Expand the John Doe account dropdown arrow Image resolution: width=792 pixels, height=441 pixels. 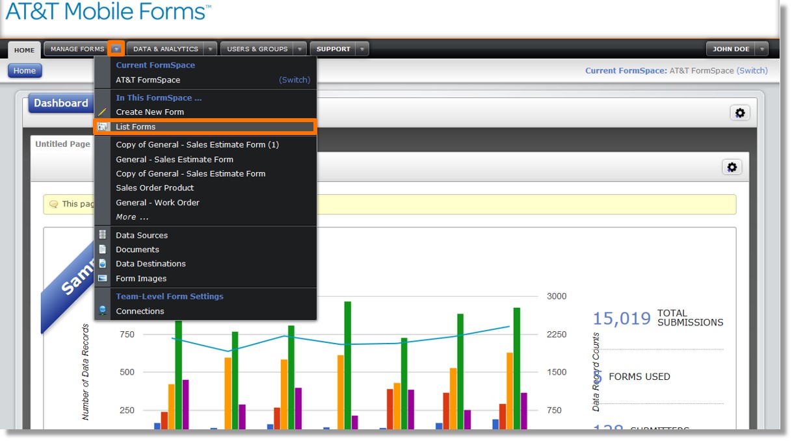761,49
